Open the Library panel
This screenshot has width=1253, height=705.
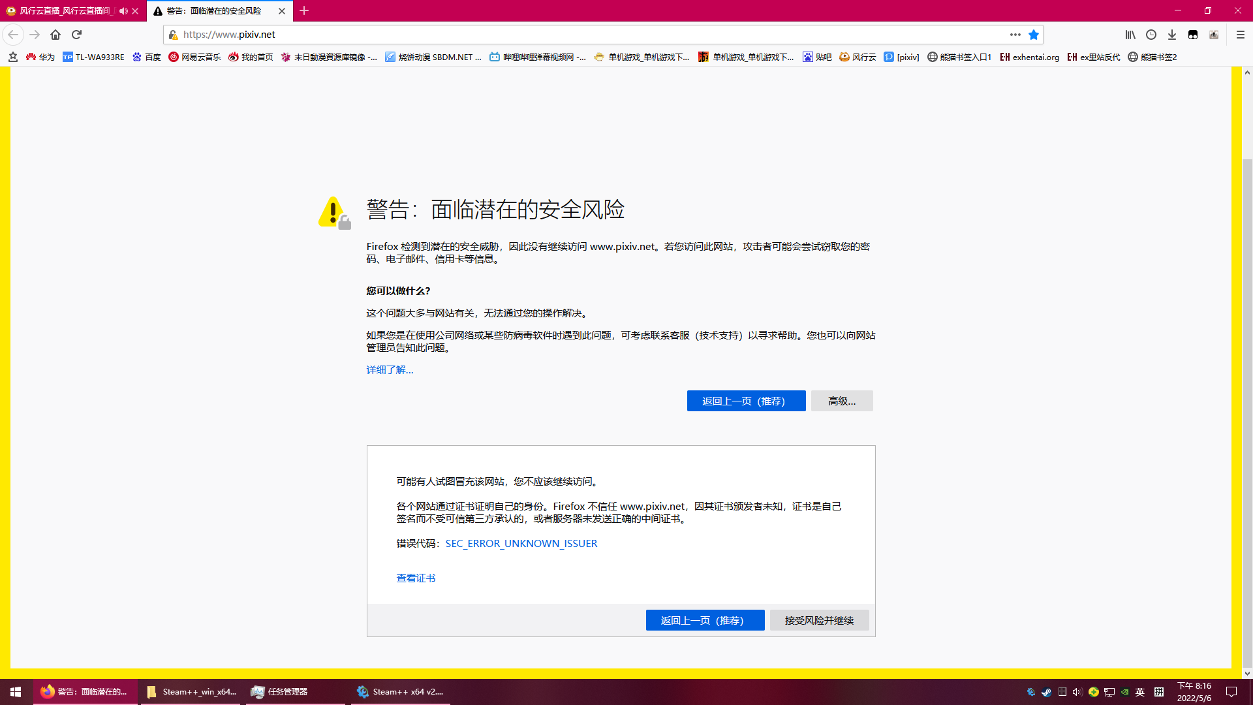1130,35
